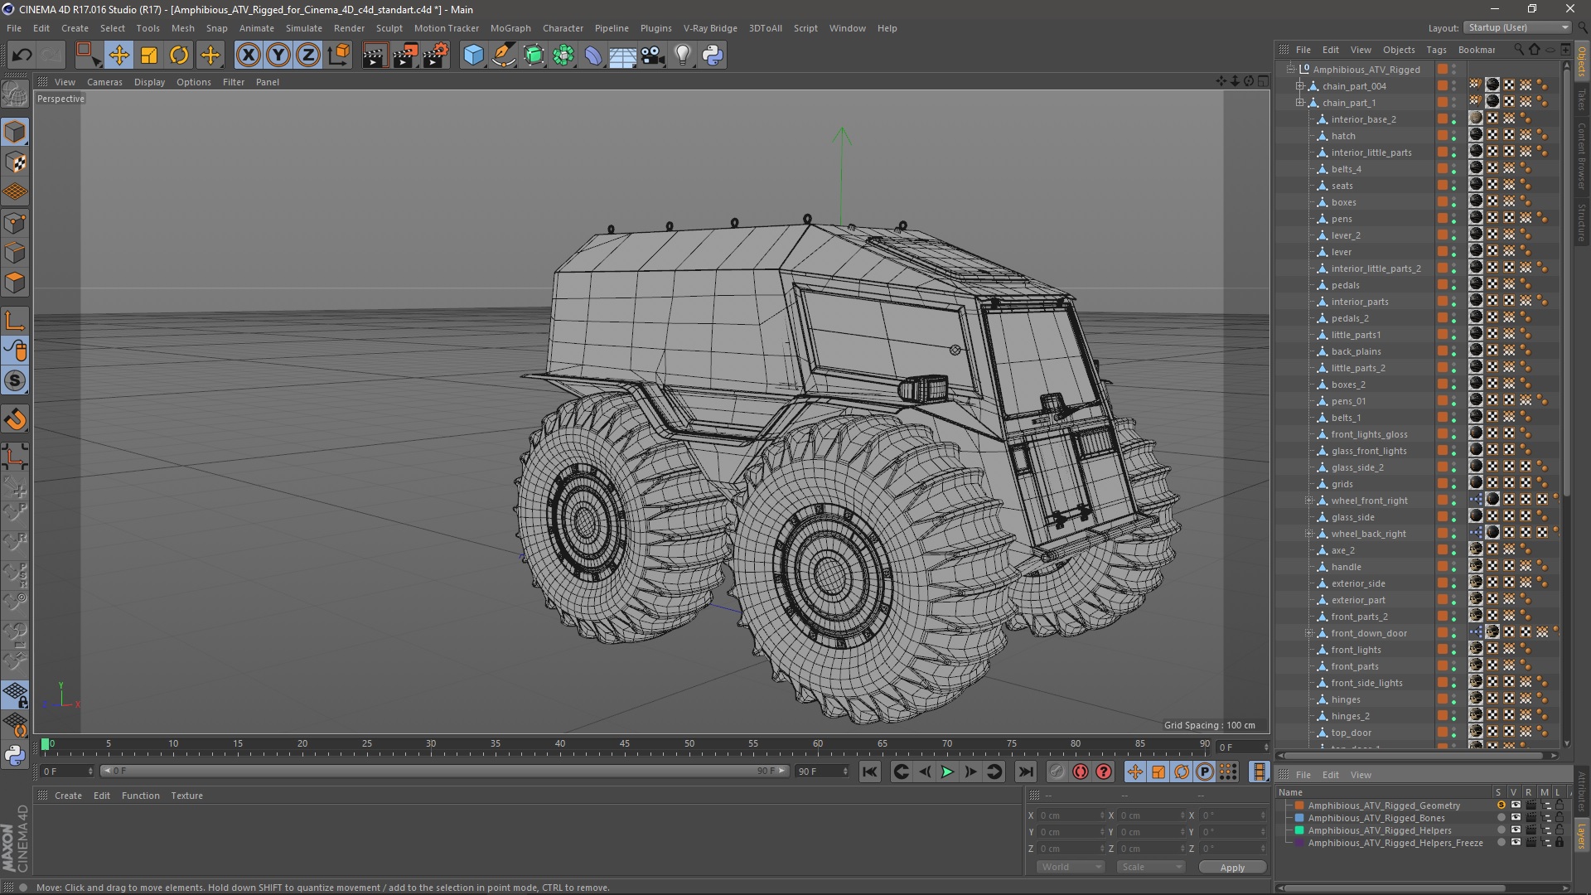This screenshot has height=895, width=1591.
Task: Open the Scale mode dropdown
Action: coord(1151,867)
